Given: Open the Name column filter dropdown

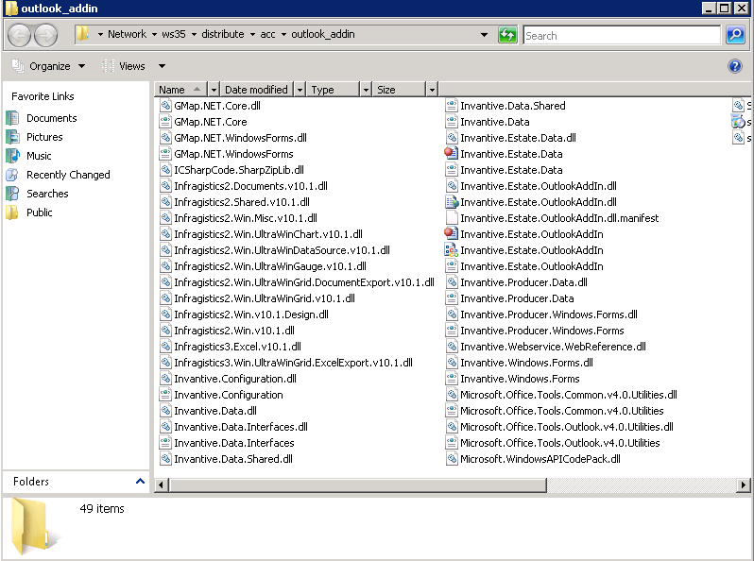Looking at the screenshot, I should [x=214, y=90].
